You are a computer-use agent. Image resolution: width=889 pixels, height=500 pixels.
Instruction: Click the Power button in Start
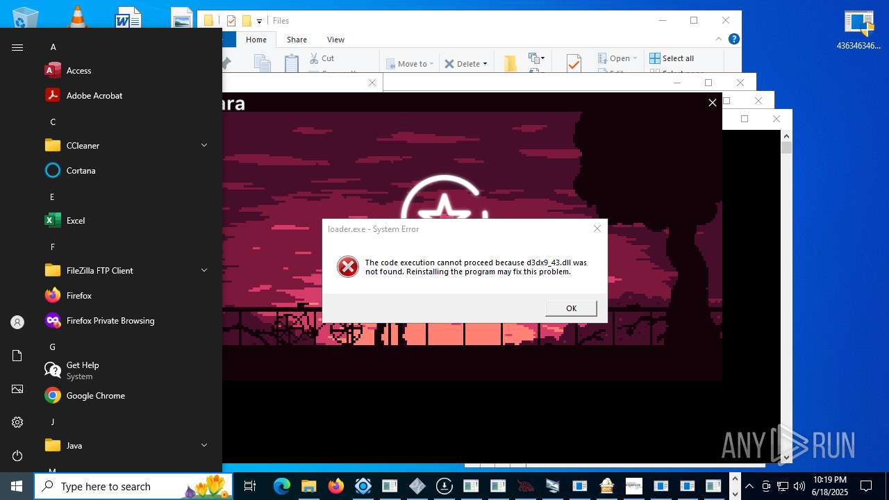tap(17, 456)
